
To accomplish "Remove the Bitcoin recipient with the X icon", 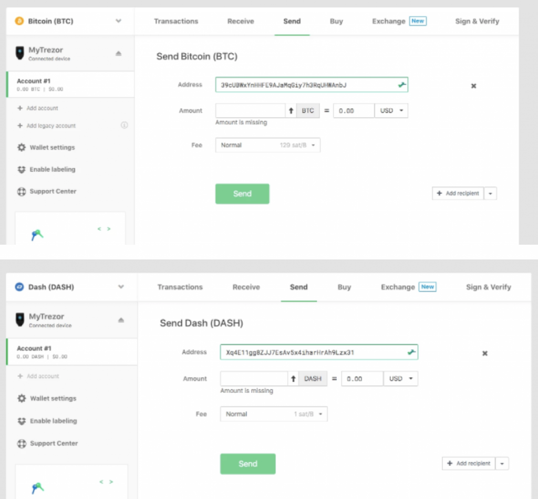I will tap(473, 86).
